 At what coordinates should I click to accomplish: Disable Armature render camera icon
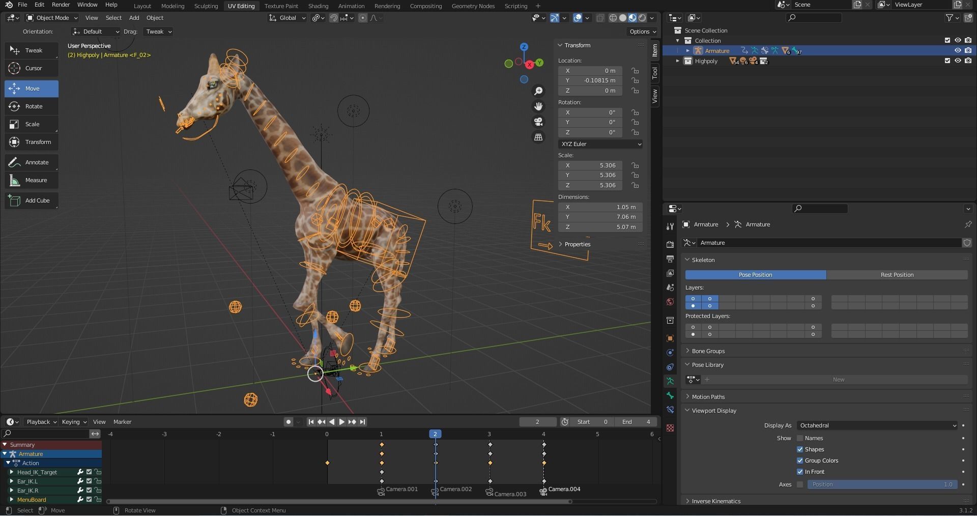968,51
